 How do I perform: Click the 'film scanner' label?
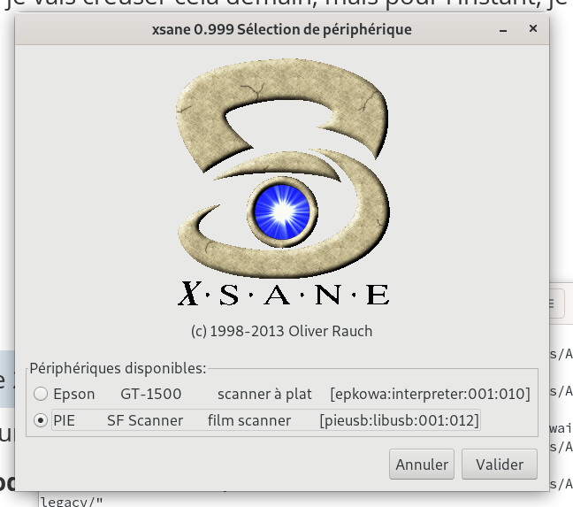click(x=249, y=420)
